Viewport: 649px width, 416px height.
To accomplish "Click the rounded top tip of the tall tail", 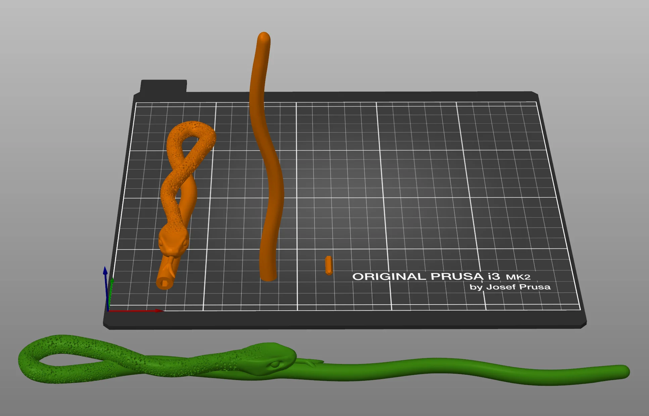I will tap(264, 37).
